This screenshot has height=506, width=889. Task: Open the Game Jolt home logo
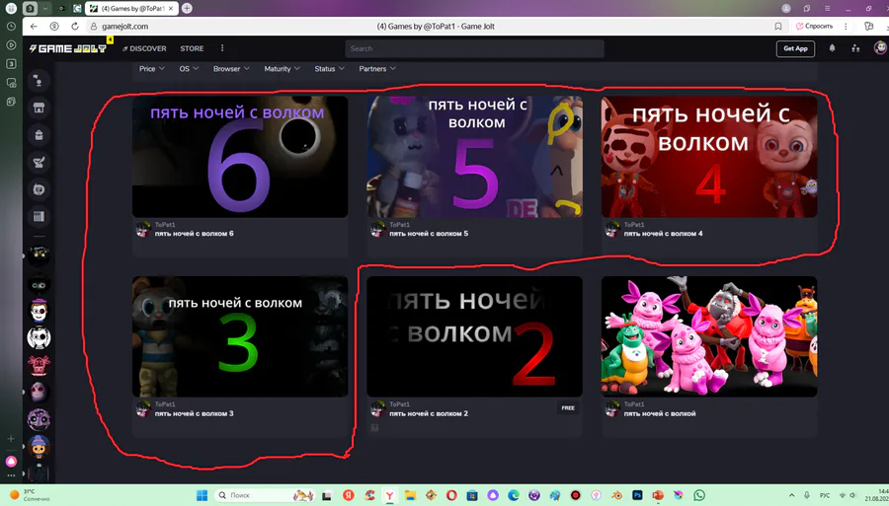[x=68, y=48]
